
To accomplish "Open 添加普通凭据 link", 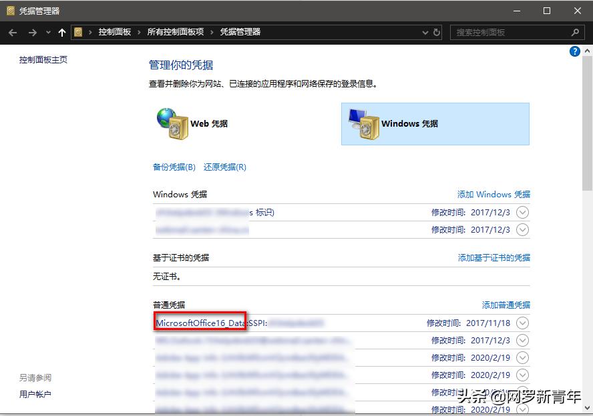I will 506,305.
